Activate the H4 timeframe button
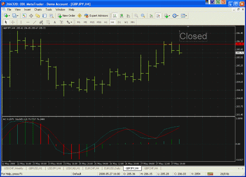Screen dimensions: 246x177 tap(112, 22)
